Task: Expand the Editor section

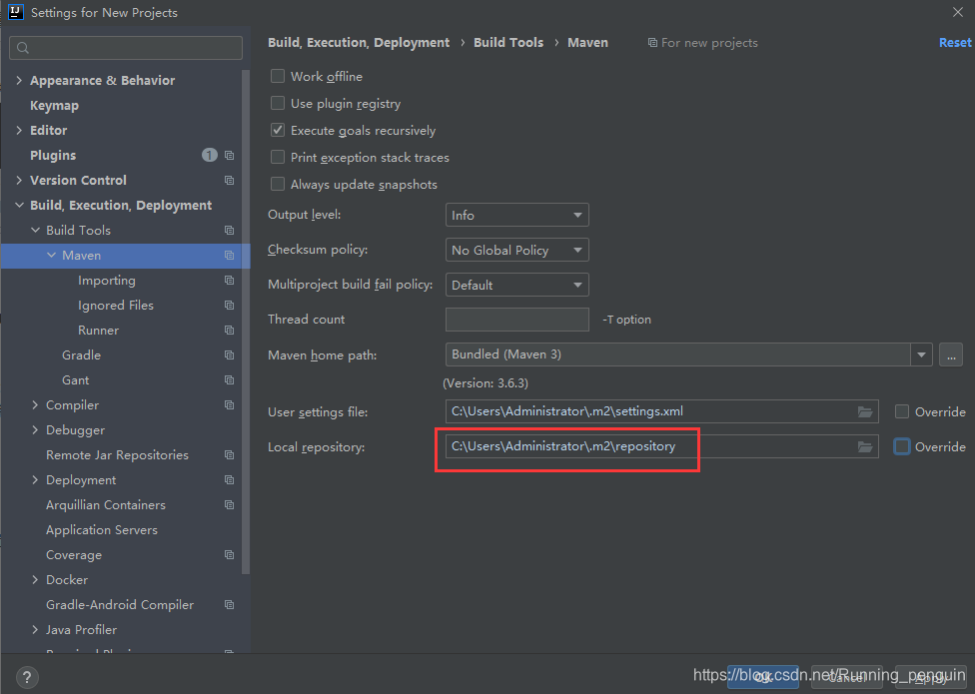Action: [19, 130]
